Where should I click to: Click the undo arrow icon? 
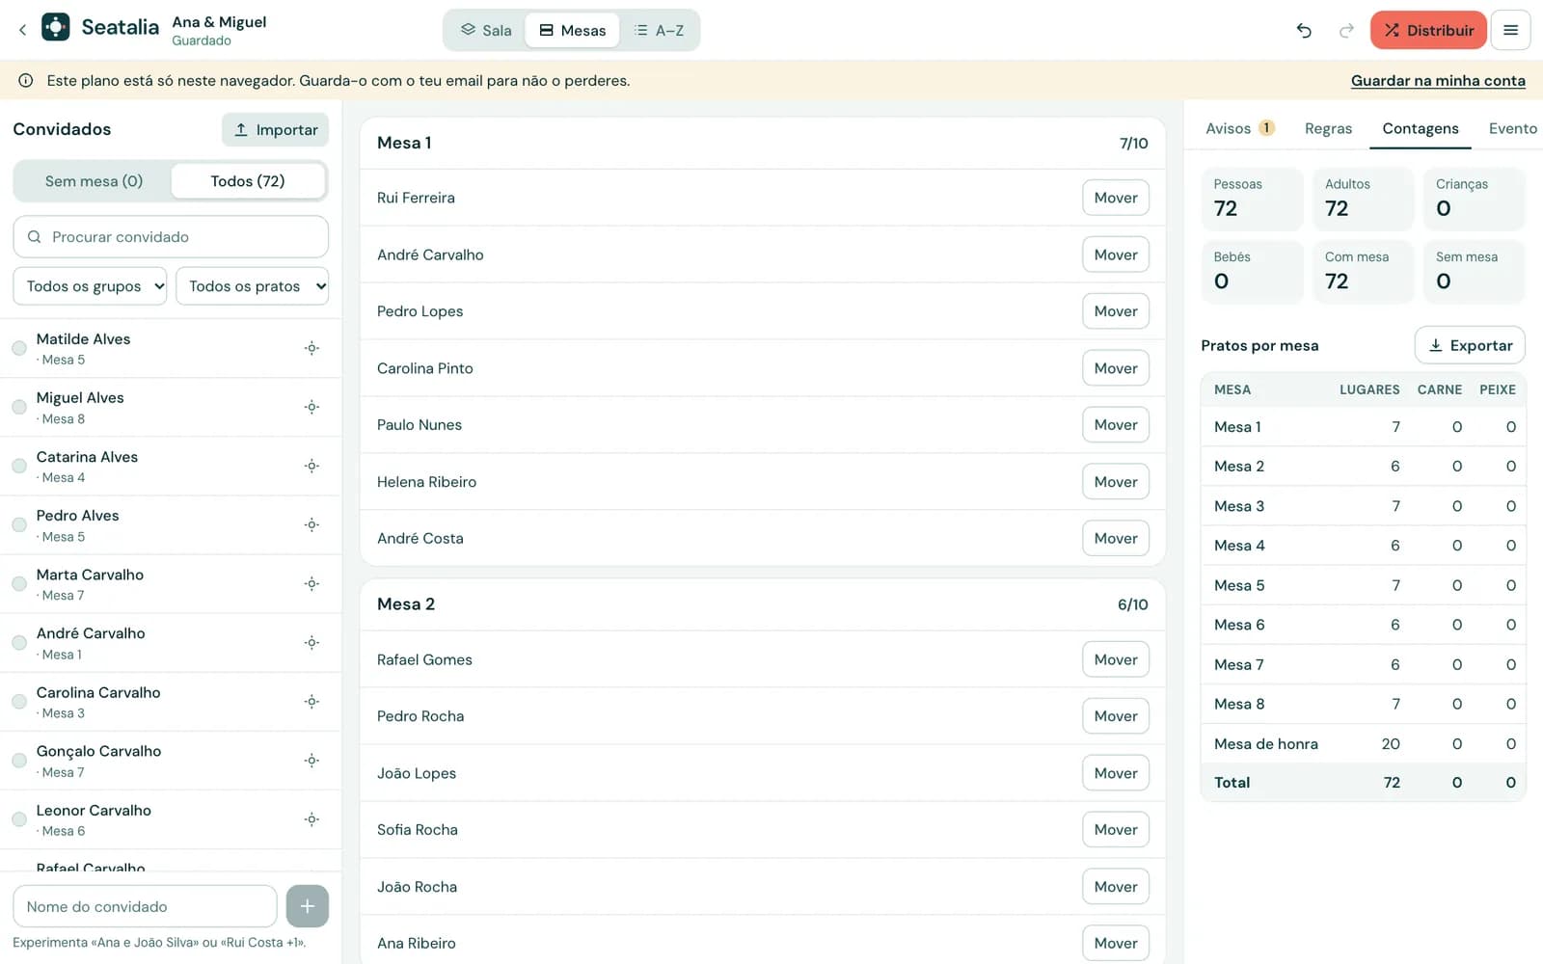point(1304,30)
